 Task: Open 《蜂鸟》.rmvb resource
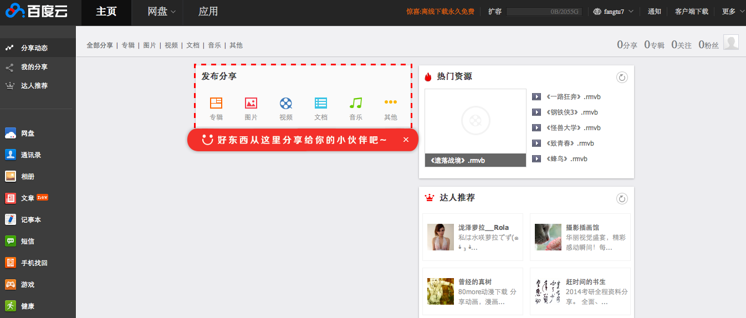566,159
